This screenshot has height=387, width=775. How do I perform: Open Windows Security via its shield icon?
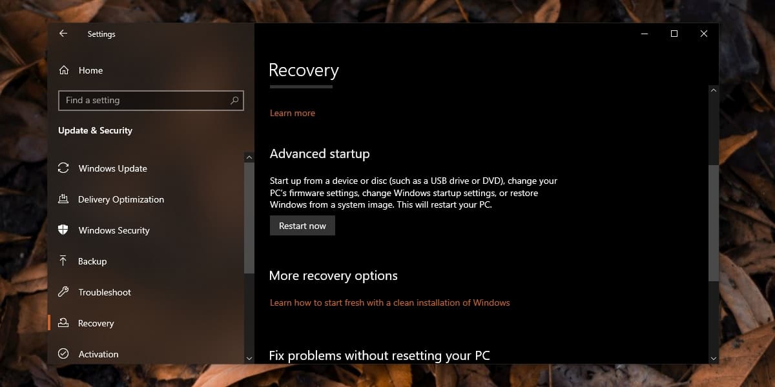point(63,230)
